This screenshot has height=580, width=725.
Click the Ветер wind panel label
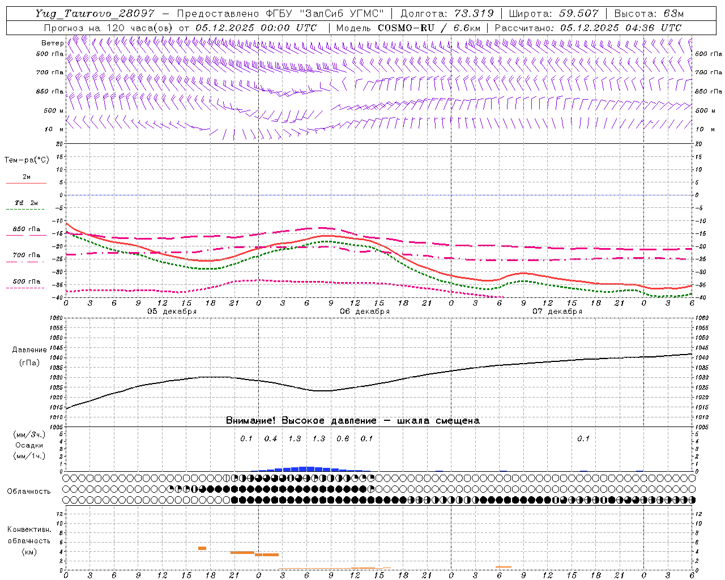[x=52, y=43]
